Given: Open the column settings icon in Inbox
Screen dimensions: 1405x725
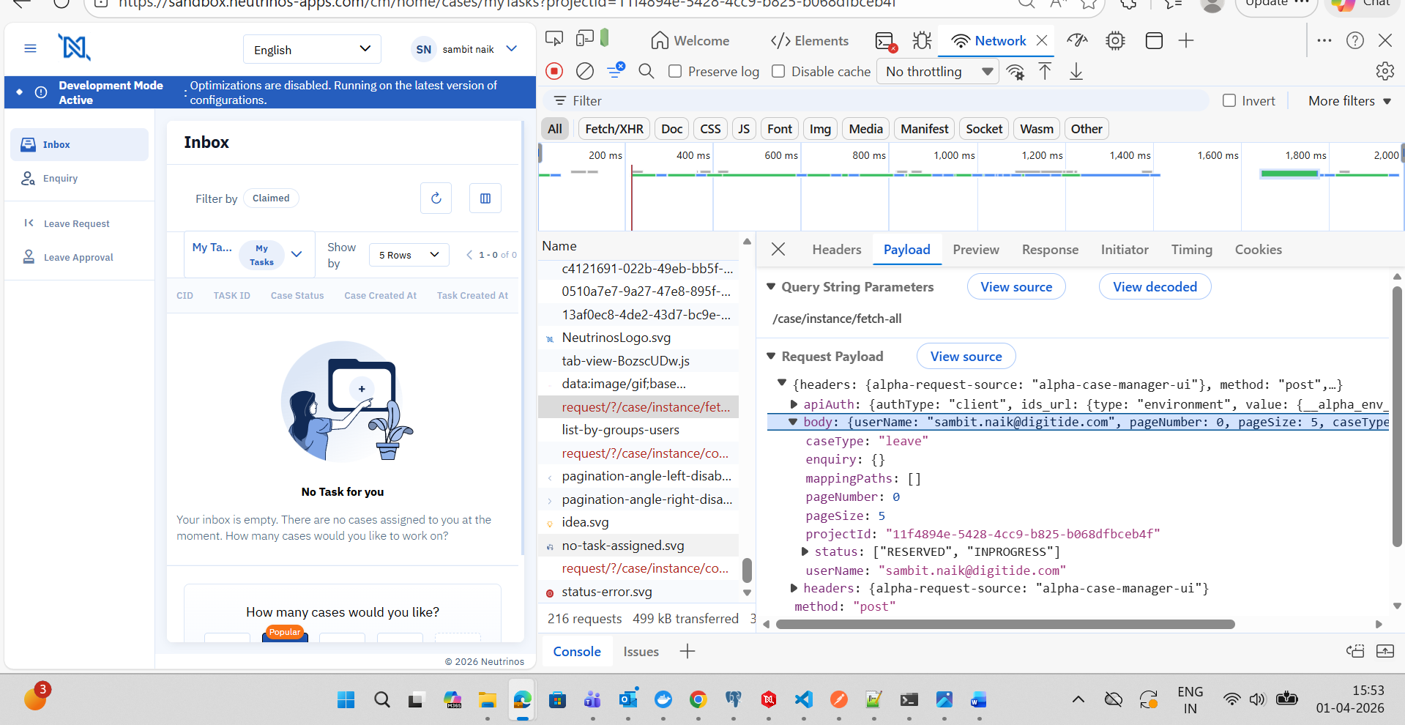Looking at the screenshot, I should [x=485, y=198].
